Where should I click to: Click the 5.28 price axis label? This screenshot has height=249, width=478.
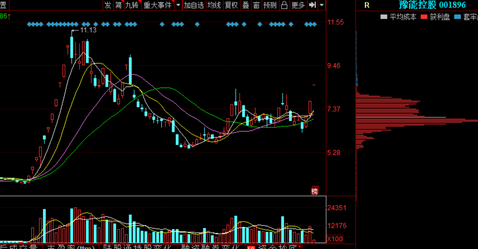tap(334, 153)
